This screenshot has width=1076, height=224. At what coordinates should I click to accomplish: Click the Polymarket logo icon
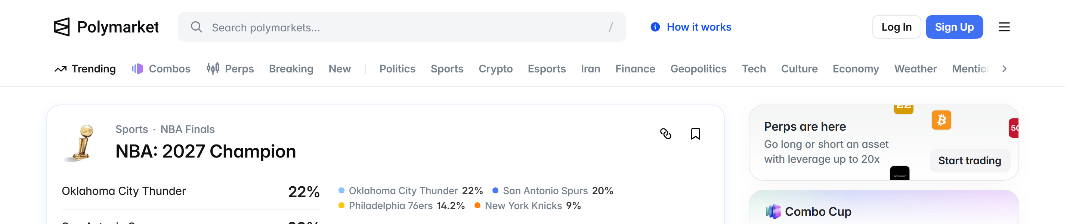click(x=61, y=27)
